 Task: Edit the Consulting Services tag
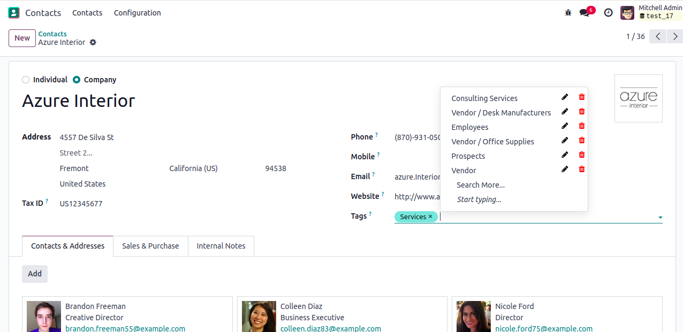pyautogui.click(x=565, y=97)
